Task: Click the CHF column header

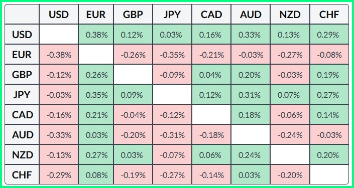Action: tap(329, 15)
